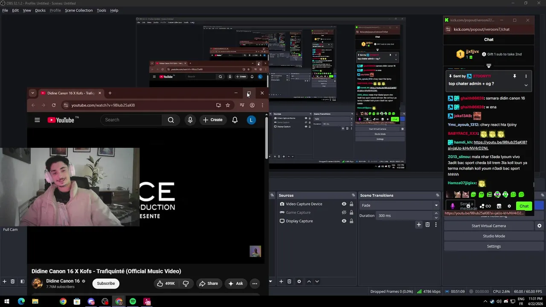Screen dimensions: 546x307
Task: Decrease the transition Duration value
Action: coord(436,217)
